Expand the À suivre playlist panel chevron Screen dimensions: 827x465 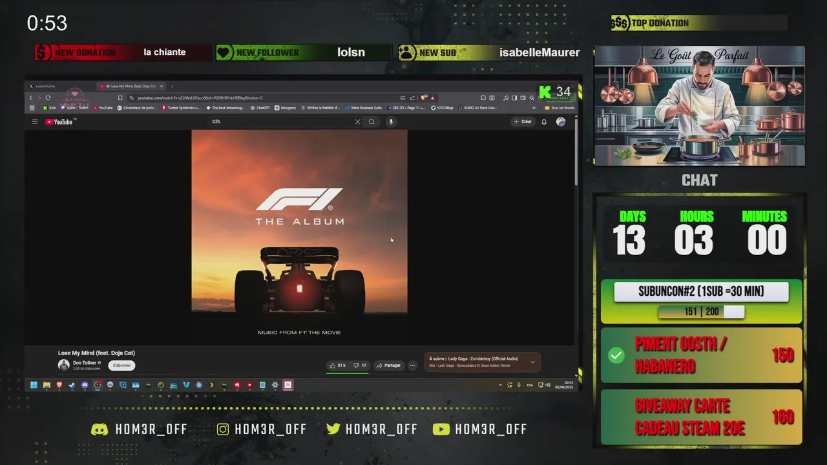click(x=532, y=362)
